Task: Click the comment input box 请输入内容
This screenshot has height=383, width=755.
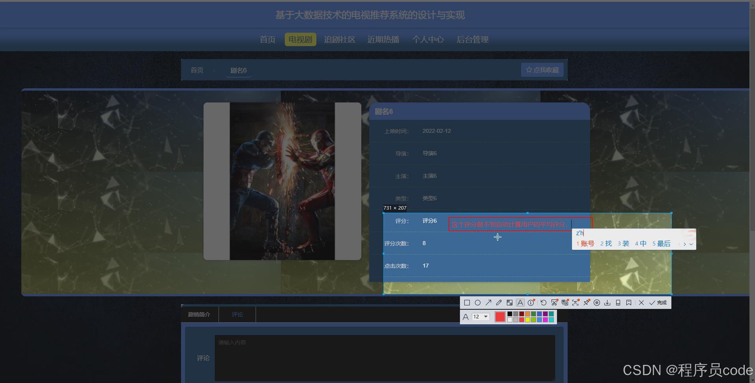Action: click(x=385, y=357)
